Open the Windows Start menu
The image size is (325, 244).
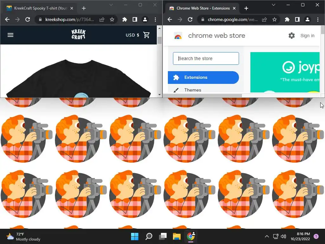click(135, 236)
